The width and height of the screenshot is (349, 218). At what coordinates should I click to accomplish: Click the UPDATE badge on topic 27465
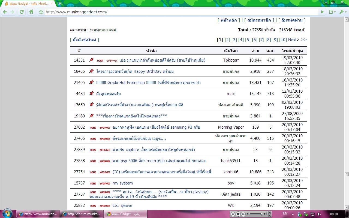(105, 139)
